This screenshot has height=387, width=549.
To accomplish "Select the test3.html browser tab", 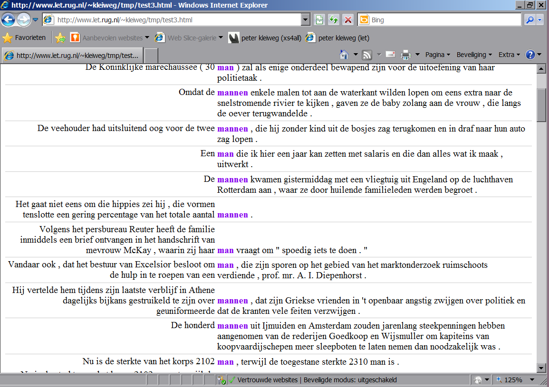I will pos(72,55).
